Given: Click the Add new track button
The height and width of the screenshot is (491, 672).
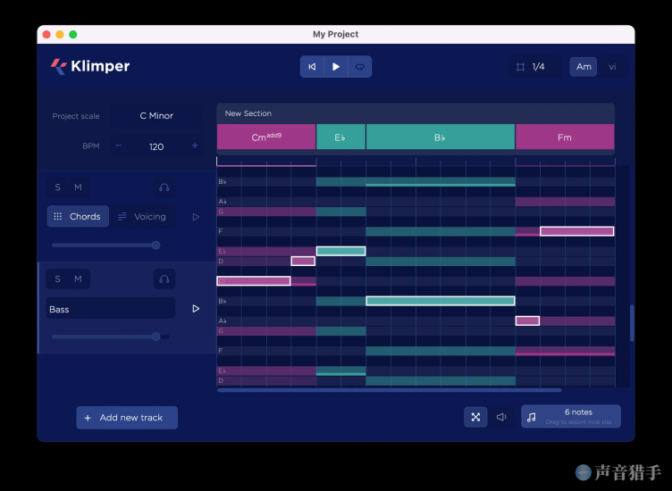Looking at the screenshot, I should click(x=126, y=418).
